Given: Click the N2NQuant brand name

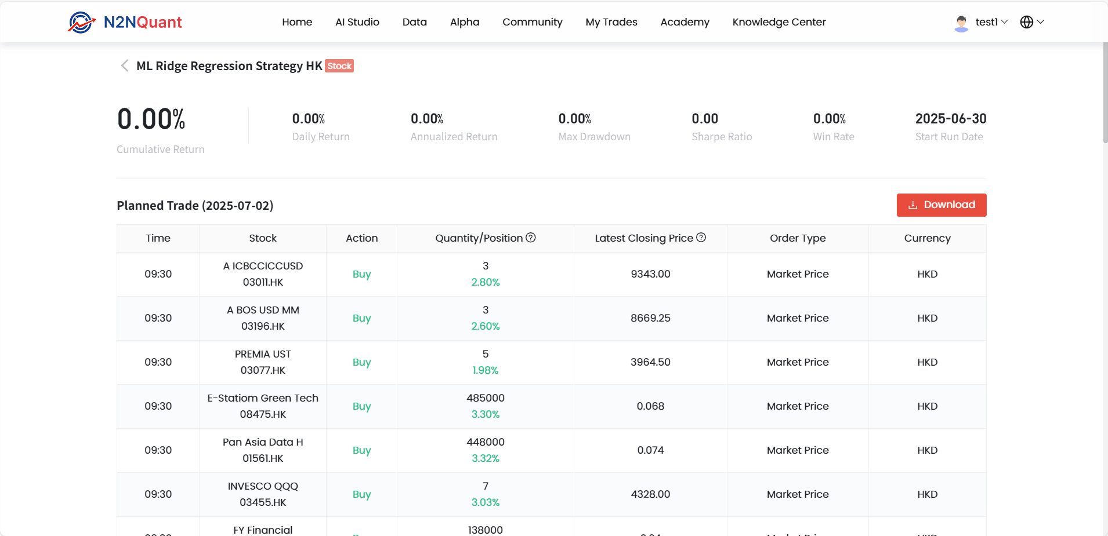Looking at the screenshot, I should (143, 22).
